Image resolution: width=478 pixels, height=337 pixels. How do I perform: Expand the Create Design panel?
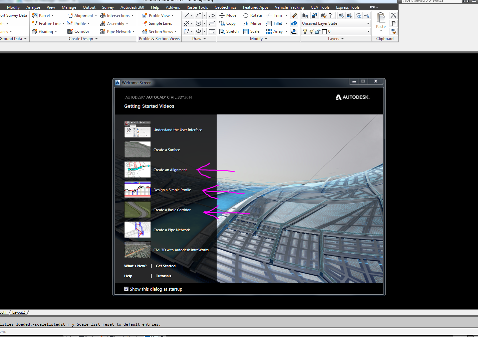pos(83,39)
